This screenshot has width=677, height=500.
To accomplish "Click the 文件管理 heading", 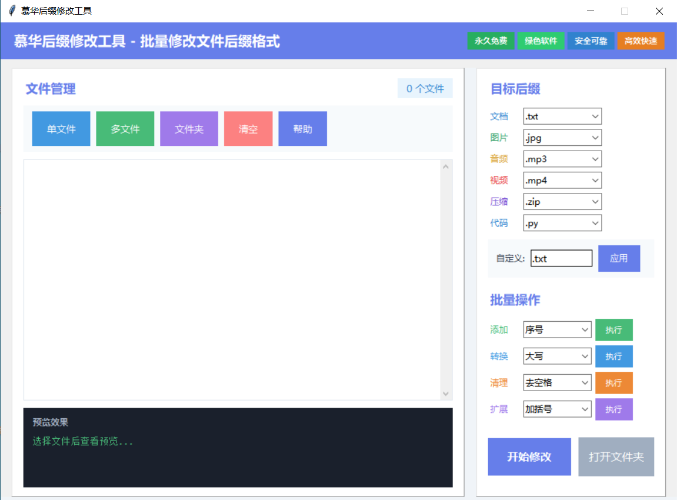I will pos(51,89).
